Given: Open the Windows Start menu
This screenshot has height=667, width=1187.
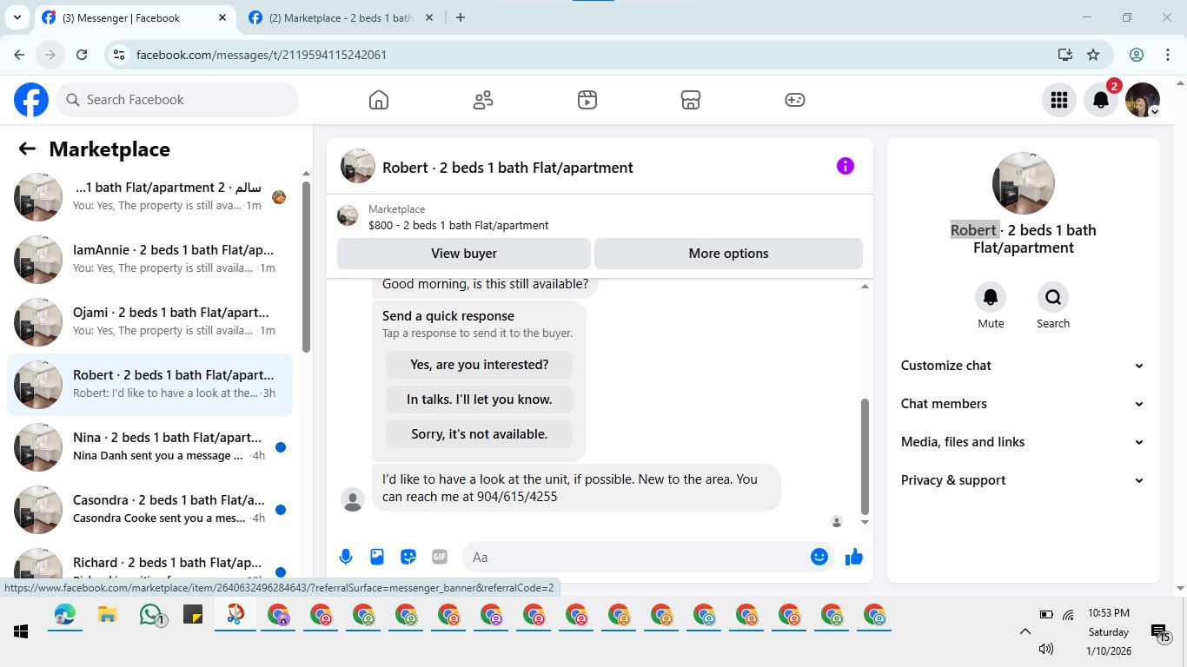Looking at the screenshot, I should tap(21, 631).
